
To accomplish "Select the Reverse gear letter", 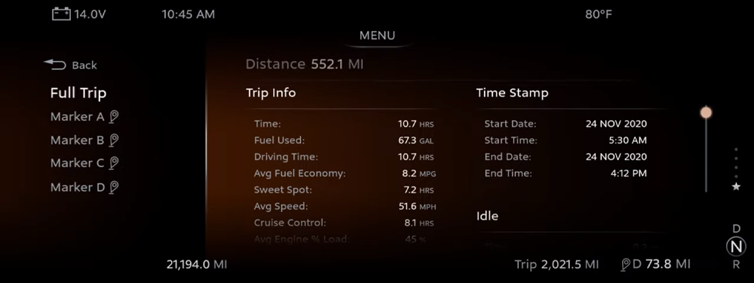I will pyautogui.click(x=736, y=264).
